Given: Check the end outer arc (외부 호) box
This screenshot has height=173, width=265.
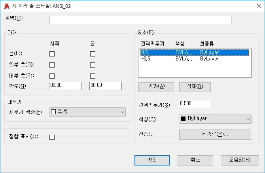Looking at the screenshot, I should coord(93,65).
